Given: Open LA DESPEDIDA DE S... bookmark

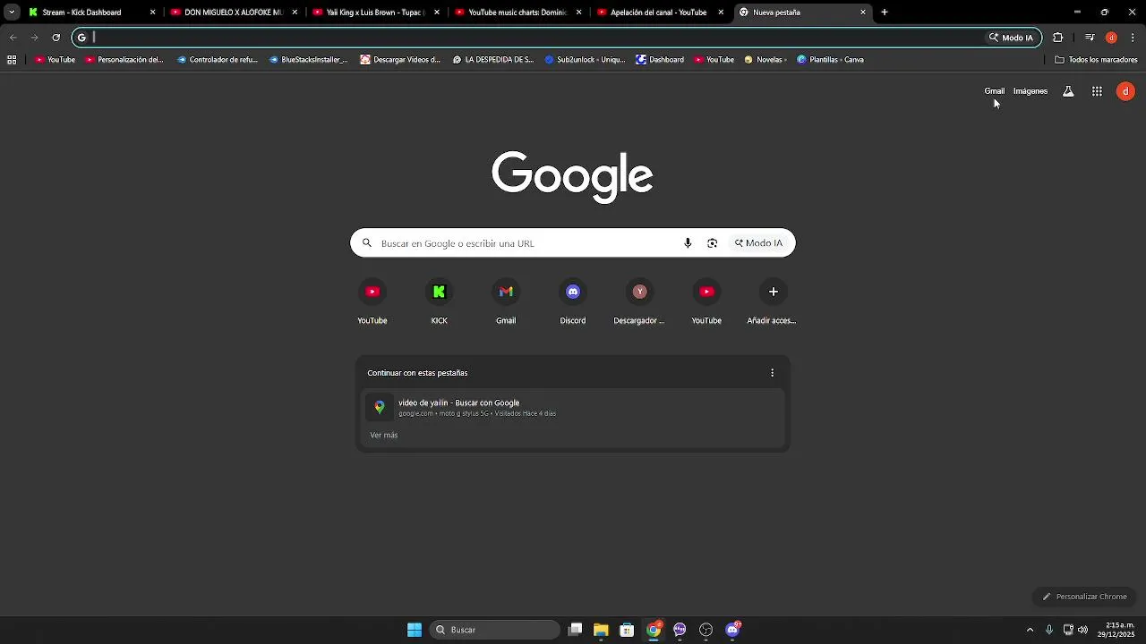Looking at the screenshot, I should coord(493,60).
